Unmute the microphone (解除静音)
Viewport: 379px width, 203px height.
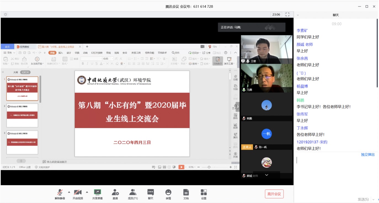click(x=60, y=194)
